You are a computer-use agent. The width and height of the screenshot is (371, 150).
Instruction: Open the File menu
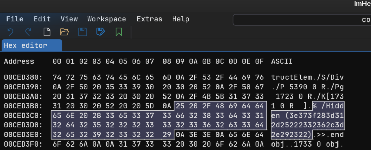(x=15, y=19)
